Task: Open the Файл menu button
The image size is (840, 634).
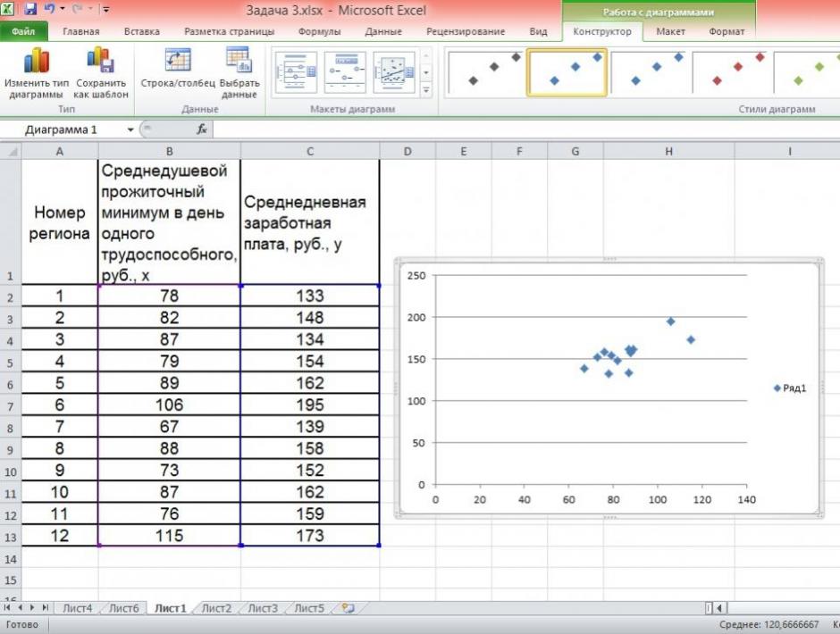Action: [23, 31]
